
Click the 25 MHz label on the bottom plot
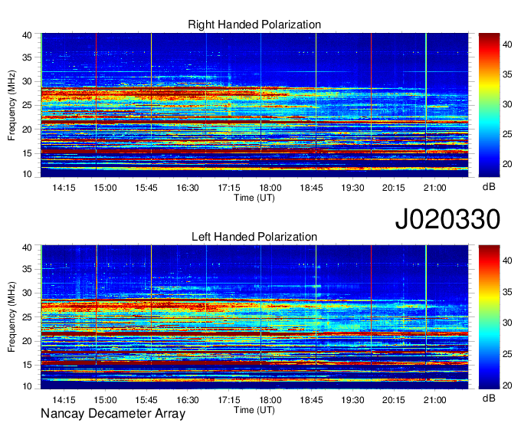click(x=28, y=317)
